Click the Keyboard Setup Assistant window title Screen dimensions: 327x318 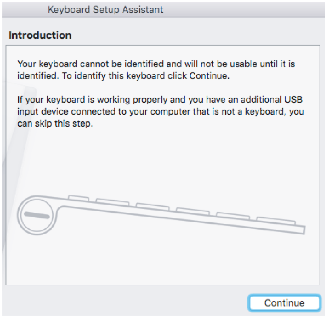[x=105, y=9]
